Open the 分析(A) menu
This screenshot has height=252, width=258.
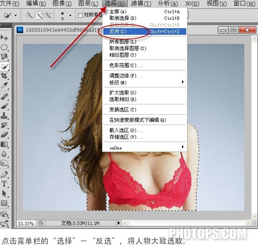click(x=168, y=3)
